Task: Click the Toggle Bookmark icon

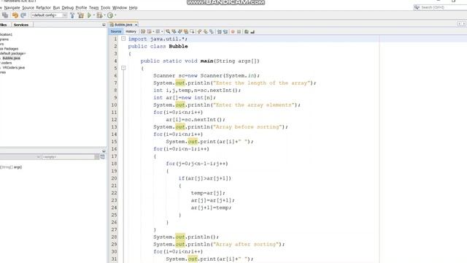Action: point(212,31)
